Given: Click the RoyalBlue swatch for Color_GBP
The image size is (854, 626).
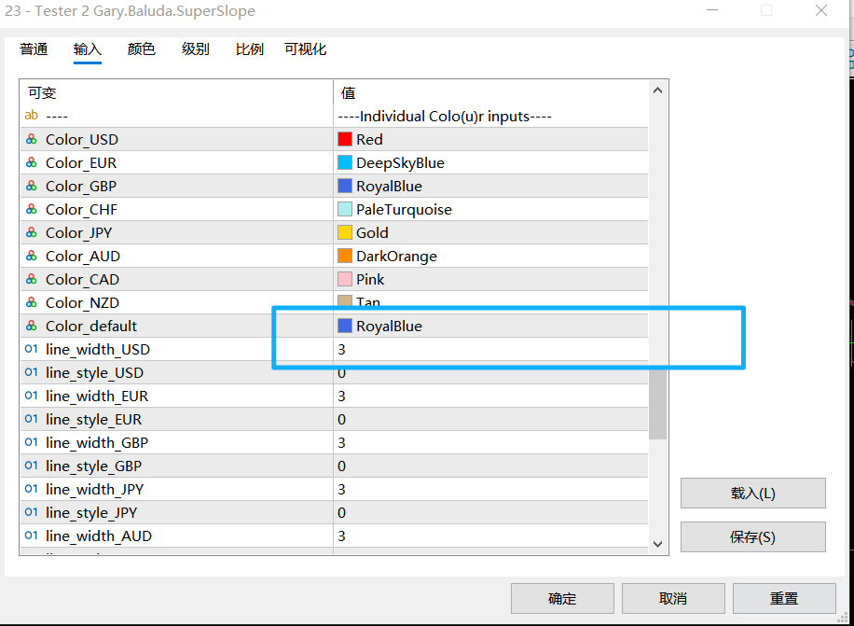Looking at the screenshot, I should pyautogui.click(x=345, y=187).
